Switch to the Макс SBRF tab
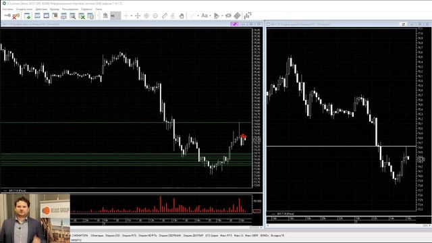Screen dimensions: 432x243 pos(252,236)
